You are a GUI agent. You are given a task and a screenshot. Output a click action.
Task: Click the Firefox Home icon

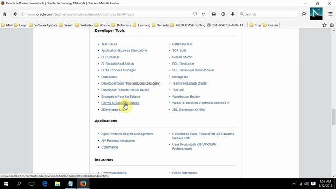[5, 14]
